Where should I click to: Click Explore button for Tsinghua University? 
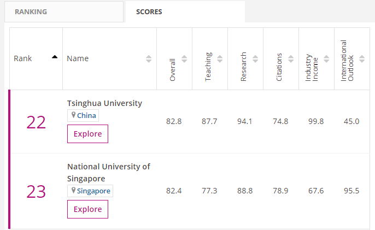pos(88,134)
